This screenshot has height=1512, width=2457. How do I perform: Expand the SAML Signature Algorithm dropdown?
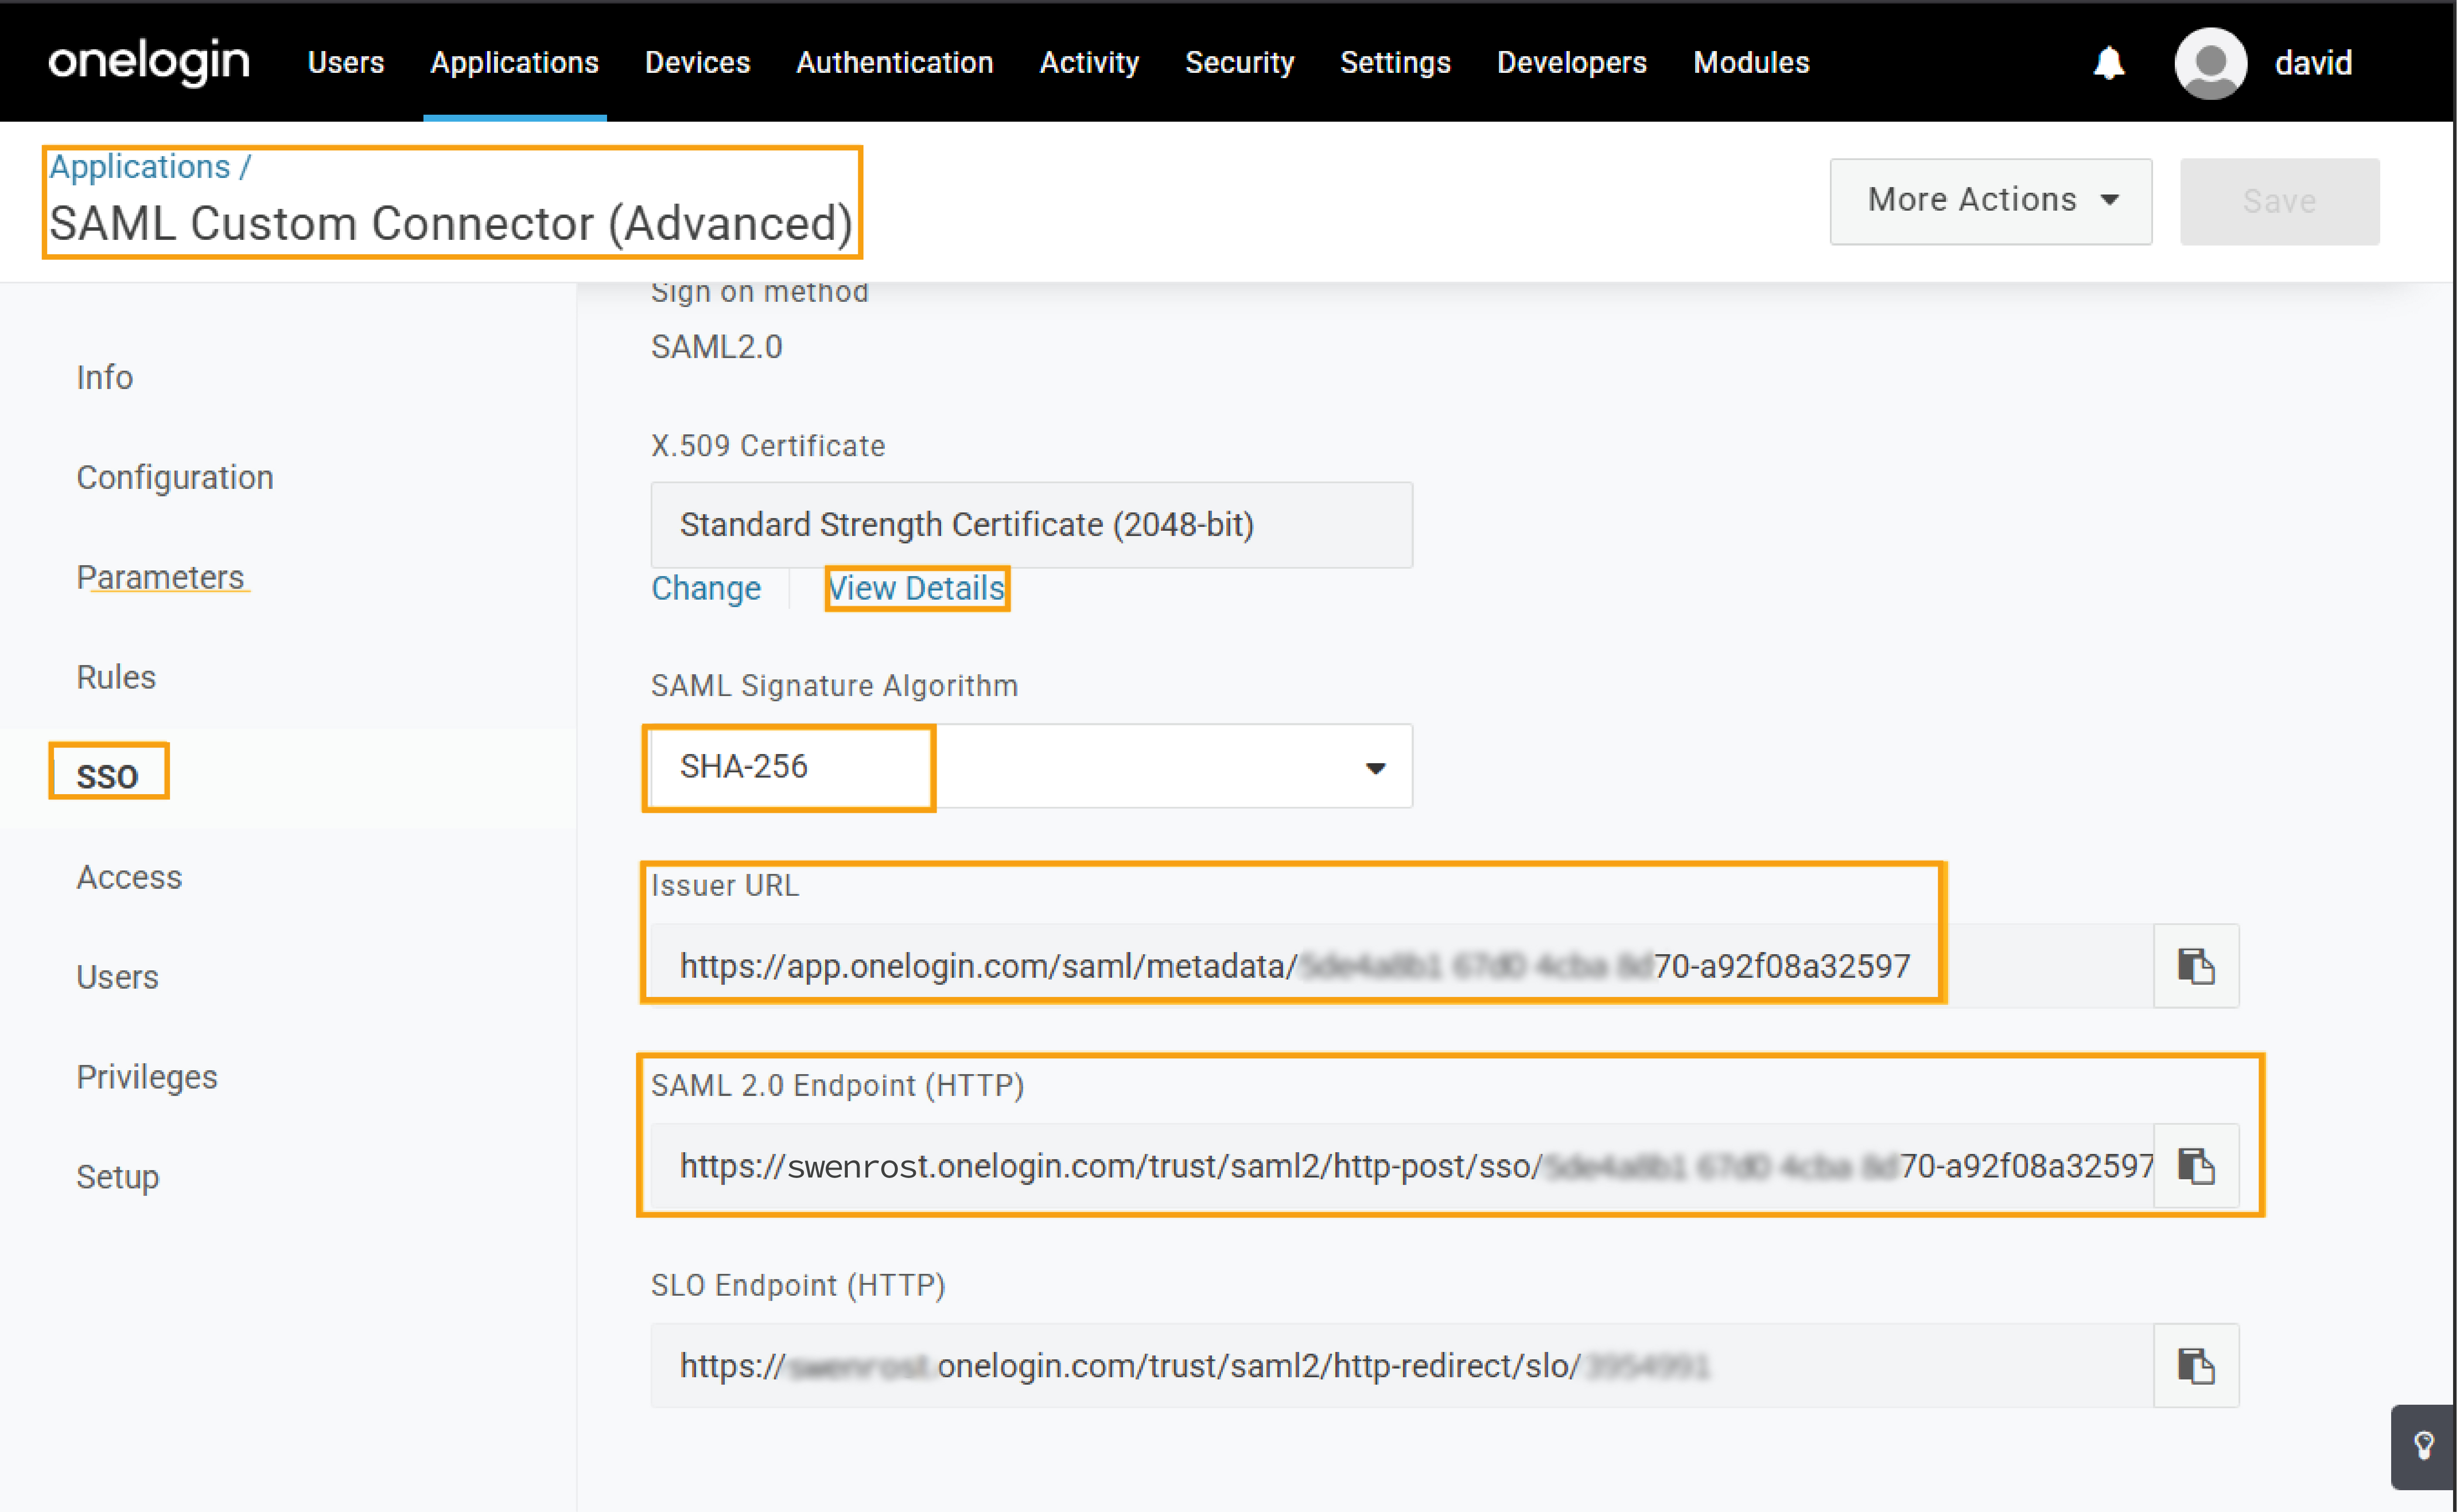pos(1375,767)
